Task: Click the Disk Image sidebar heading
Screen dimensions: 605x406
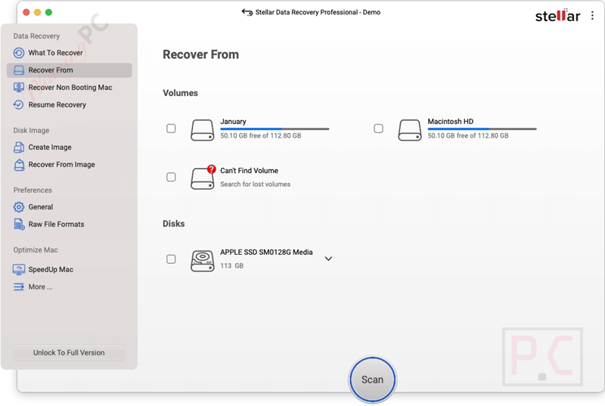Action: pyautogui.click(x=31, y=130)
